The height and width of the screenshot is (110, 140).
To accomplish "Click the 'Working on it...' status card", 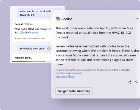I will click(x=31, y=58).
